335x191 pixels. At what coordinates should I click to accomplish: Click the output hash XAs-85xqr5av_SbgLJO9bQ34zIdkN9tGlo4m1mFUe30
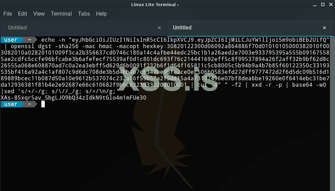74,98
